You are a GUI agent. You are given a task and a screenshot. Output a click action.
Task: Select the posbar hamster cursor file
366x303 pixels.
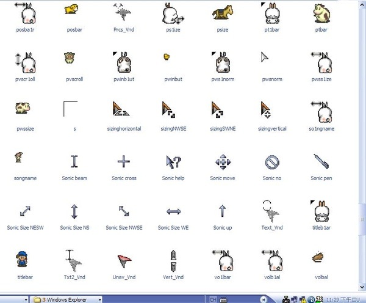click(x=71, y=9)
